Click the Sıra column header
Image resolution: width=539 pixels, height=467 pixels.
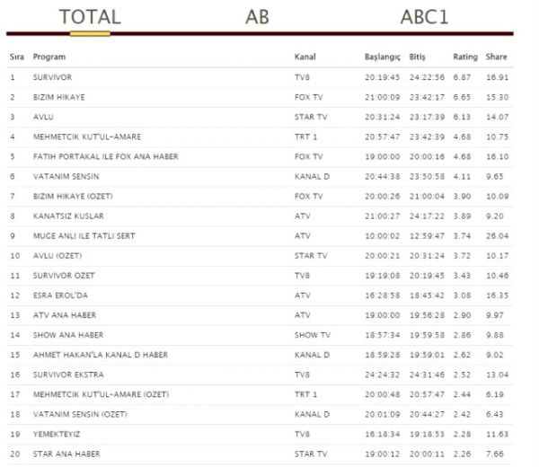[17, 57]
